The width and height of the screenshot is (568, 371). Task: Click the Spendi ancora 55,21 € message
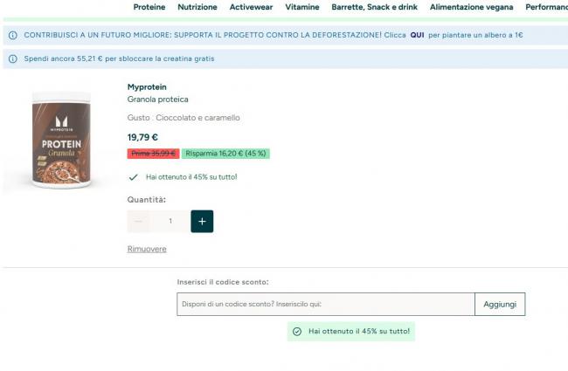[119, 58]
